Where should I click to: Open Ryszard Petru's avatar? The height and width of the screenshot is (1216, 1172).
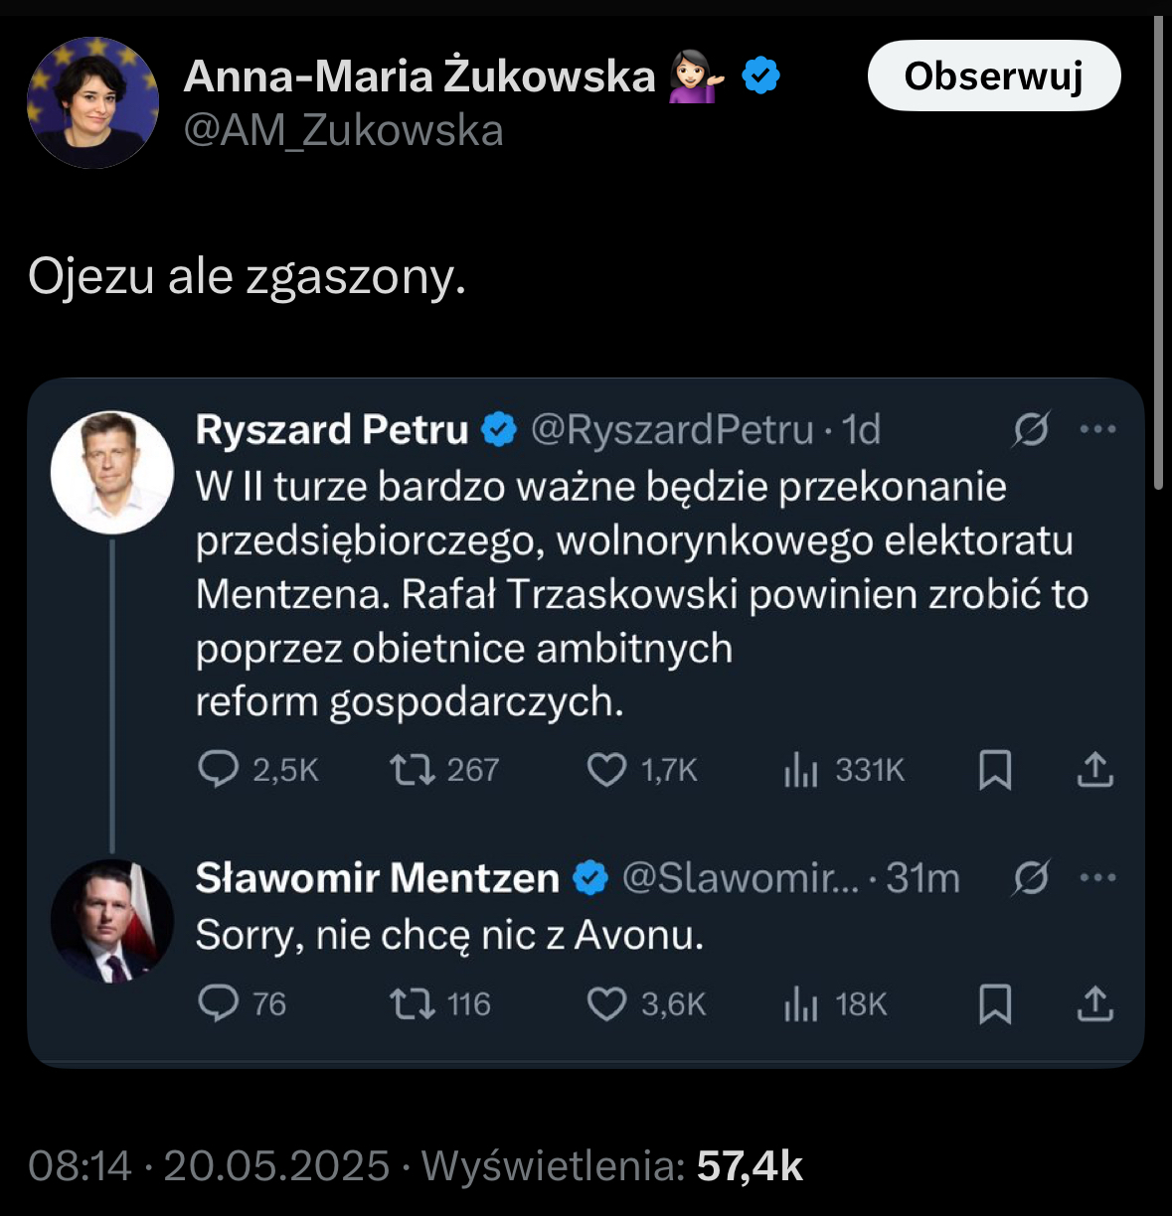112,472
